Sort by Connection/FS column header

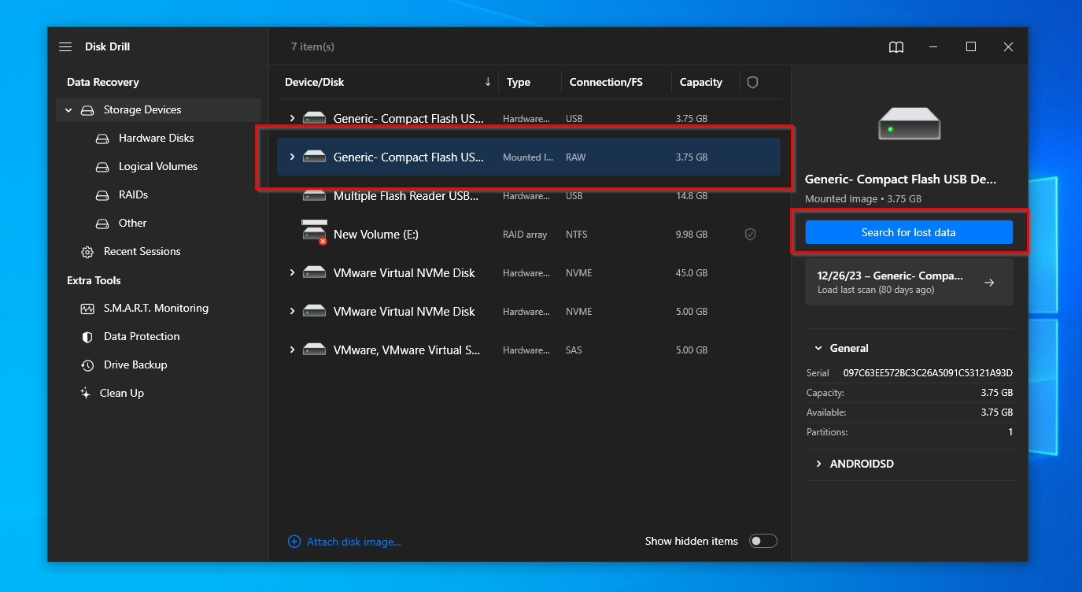click(606, 82)
